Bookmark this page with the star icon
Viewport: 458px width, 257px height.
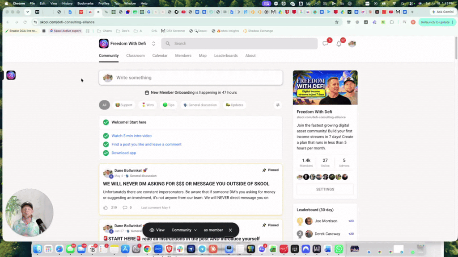coord(337,22)
